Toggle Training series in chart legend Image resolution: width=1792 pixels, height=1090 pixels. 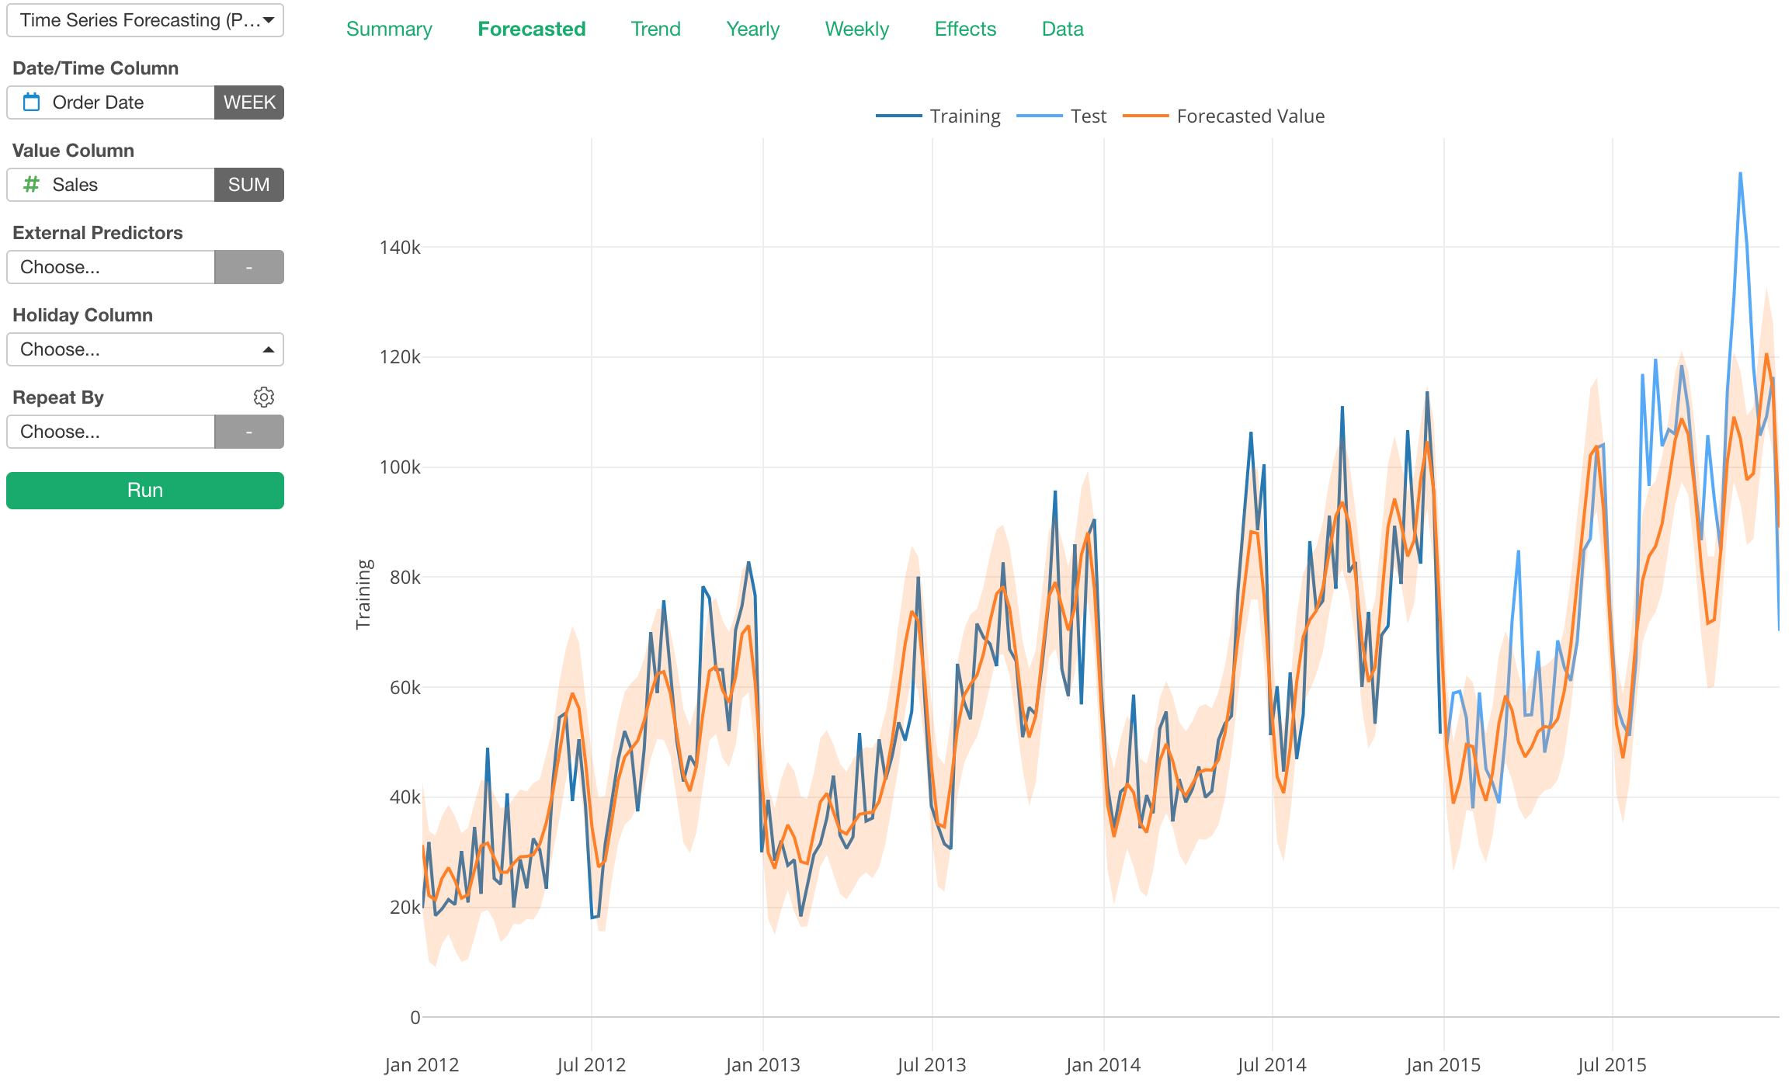click(x=938, y=116)
